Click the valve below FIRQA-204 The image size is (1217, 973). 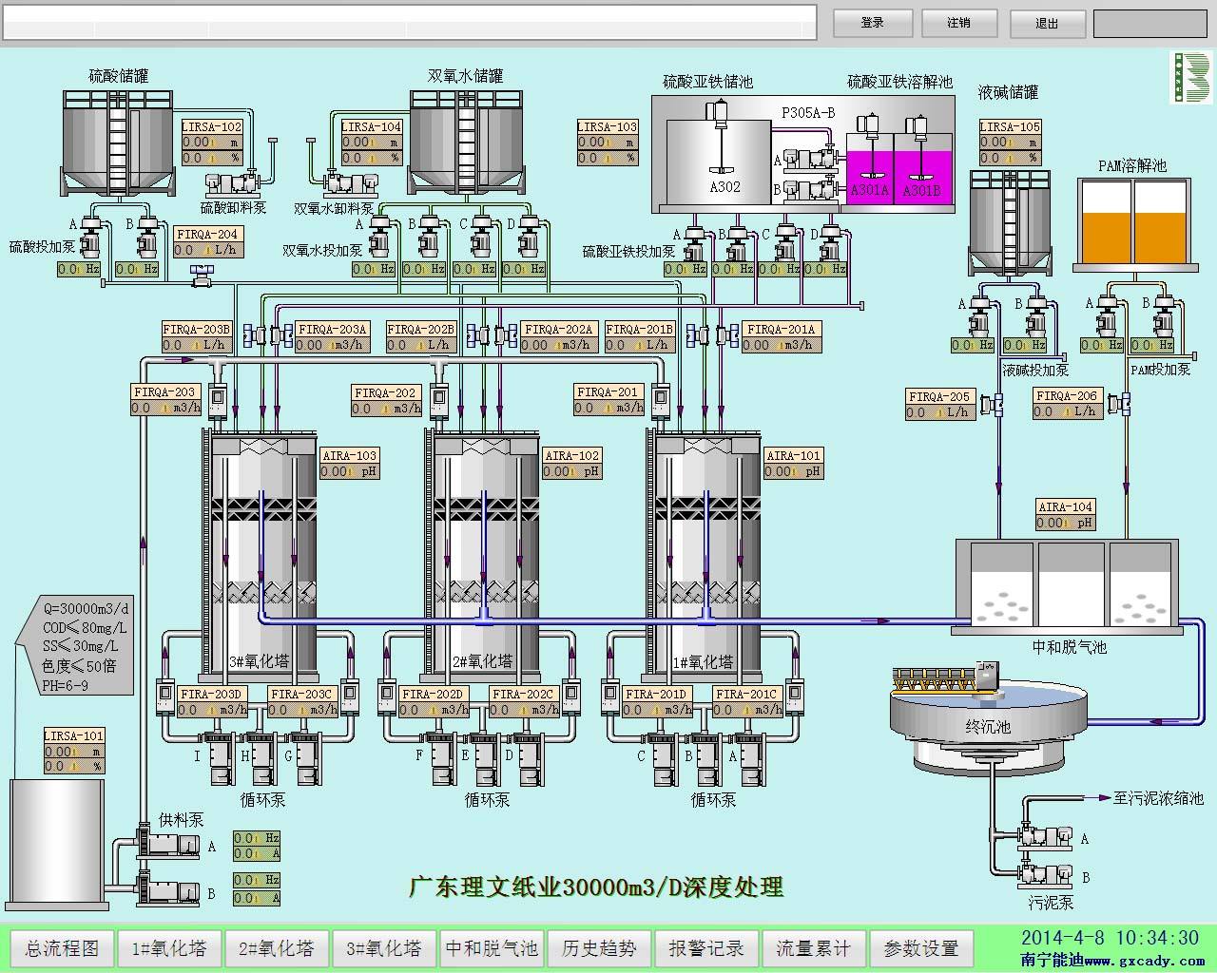[201, 277]
